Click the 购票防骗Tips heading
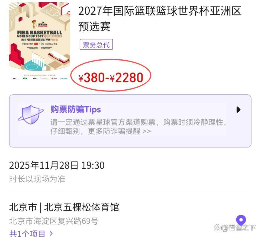The width and height of the screenshot is (261, 237). point(76,109)
